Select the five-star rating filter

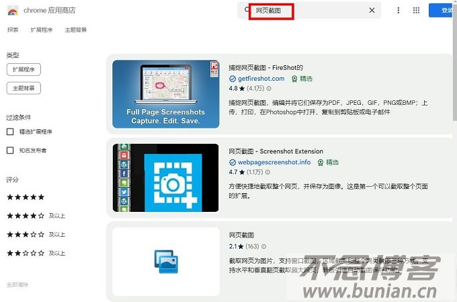[x=26, y=197]
